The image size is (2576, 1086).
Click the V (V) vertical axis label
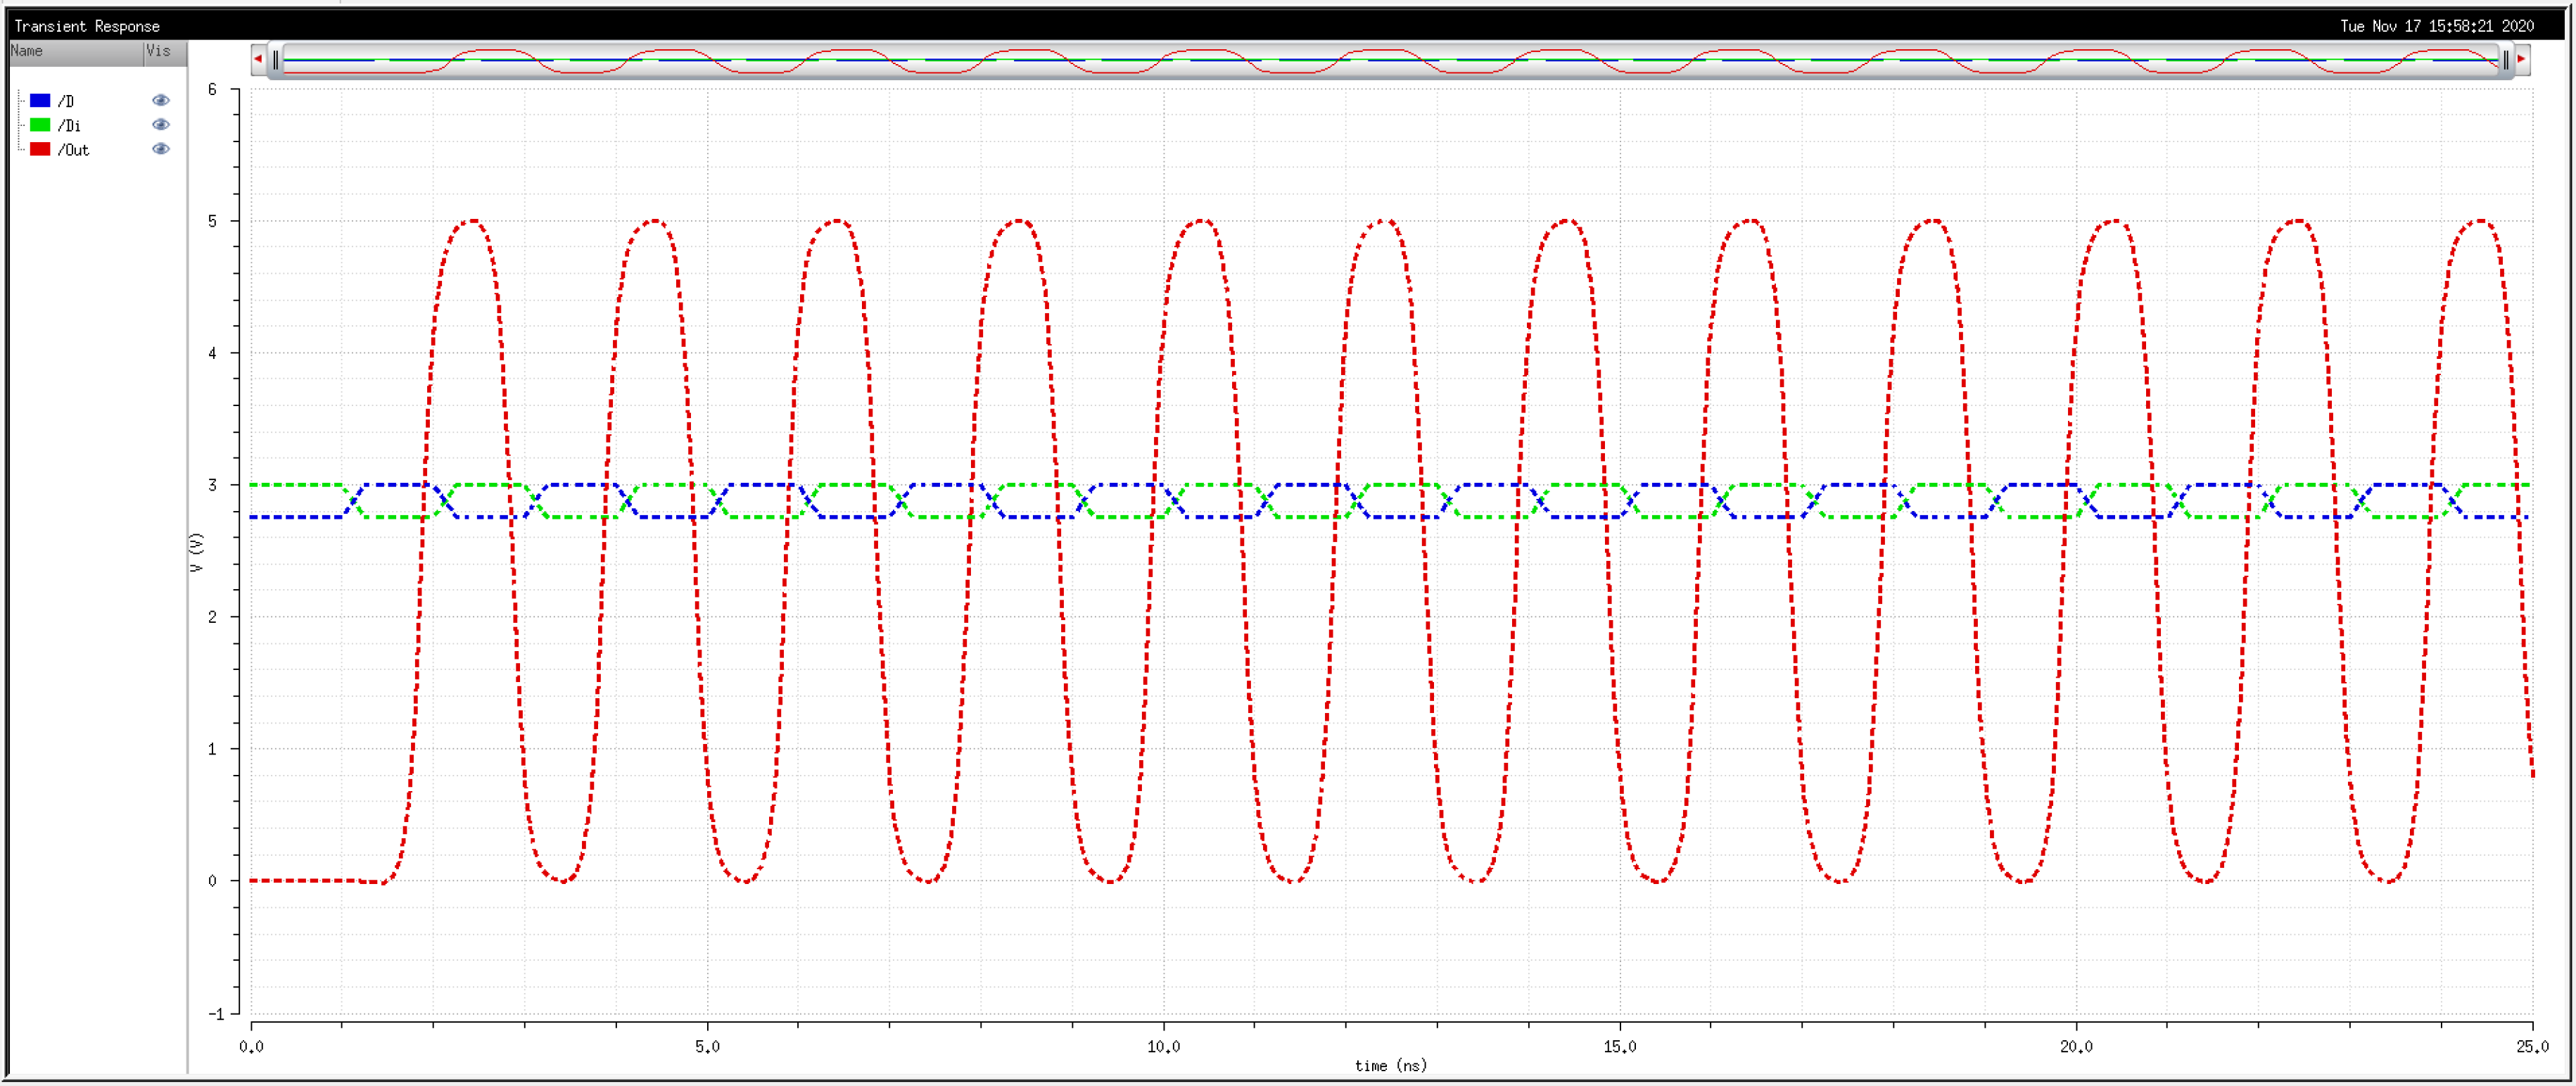tap(197, 552)
